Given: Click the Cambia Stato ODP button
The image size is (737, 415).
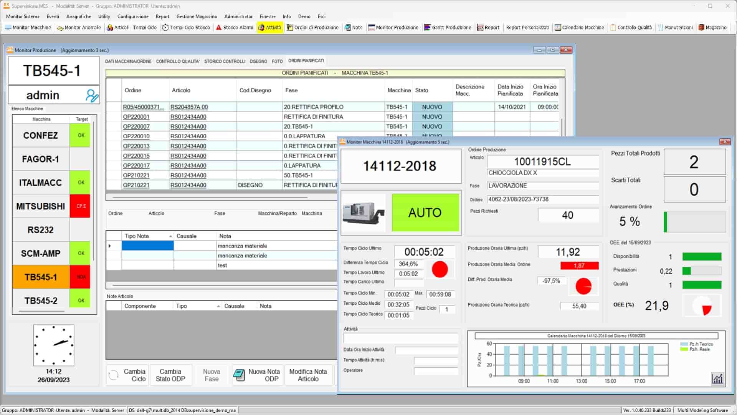Looking at the screenshot, I should tap(170, 375).
